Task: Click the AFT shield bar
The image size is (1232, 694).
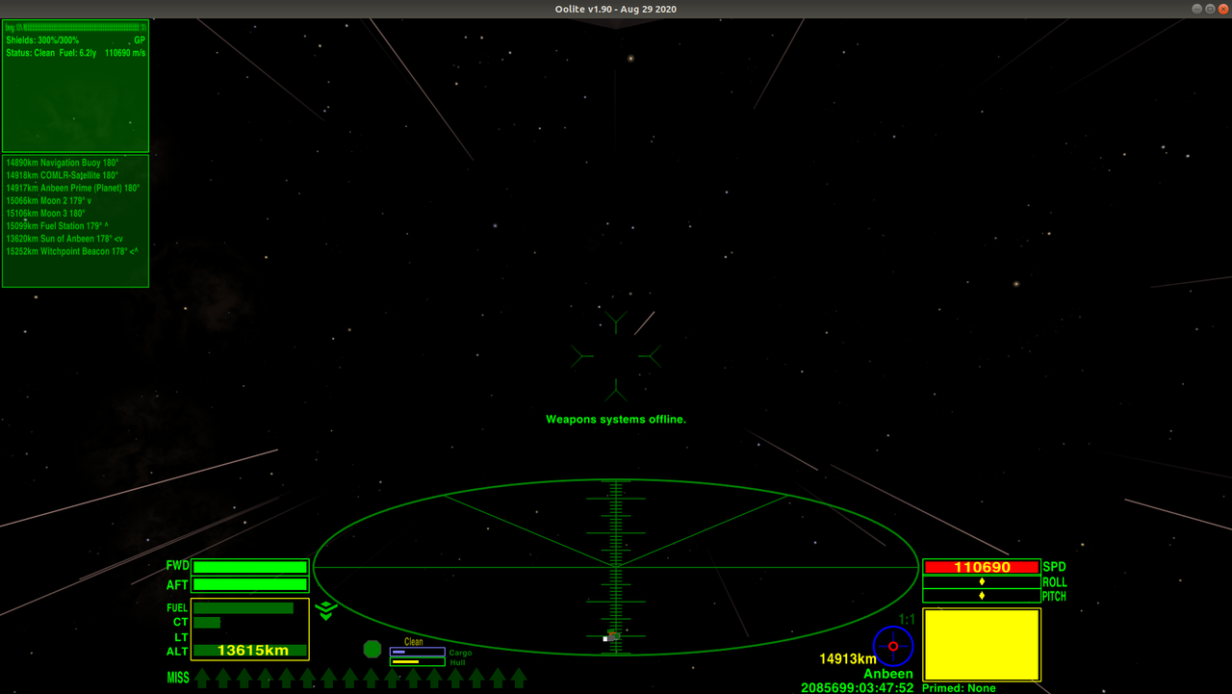Action: click(x=250, y=584)
